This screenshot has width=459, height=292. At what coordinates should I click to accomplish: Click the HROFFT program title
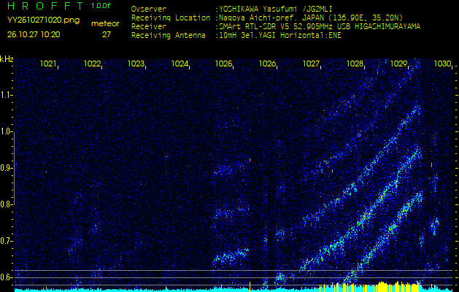click(x=46, y=6)
